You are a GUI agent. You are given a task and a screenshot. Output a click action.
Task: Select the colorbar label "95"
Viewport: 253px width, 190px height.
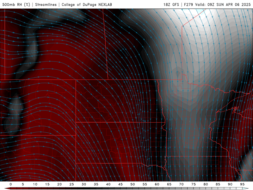tap(242, 184)
